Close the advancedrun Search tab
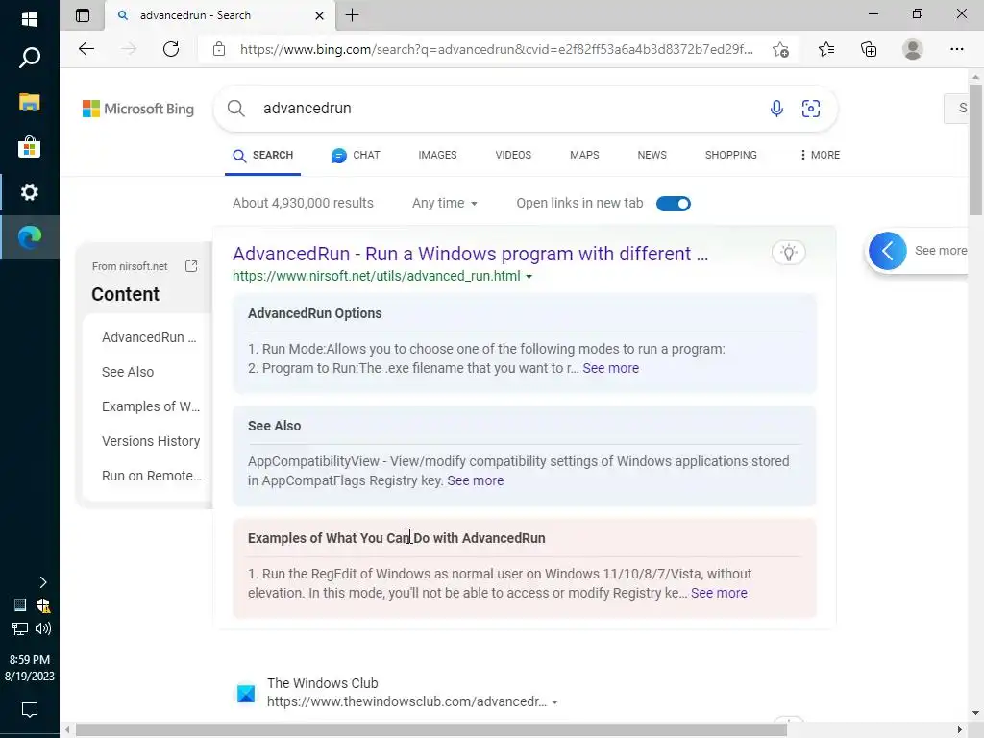The height and width of the screenshot is (738, 984). point(319,15)
